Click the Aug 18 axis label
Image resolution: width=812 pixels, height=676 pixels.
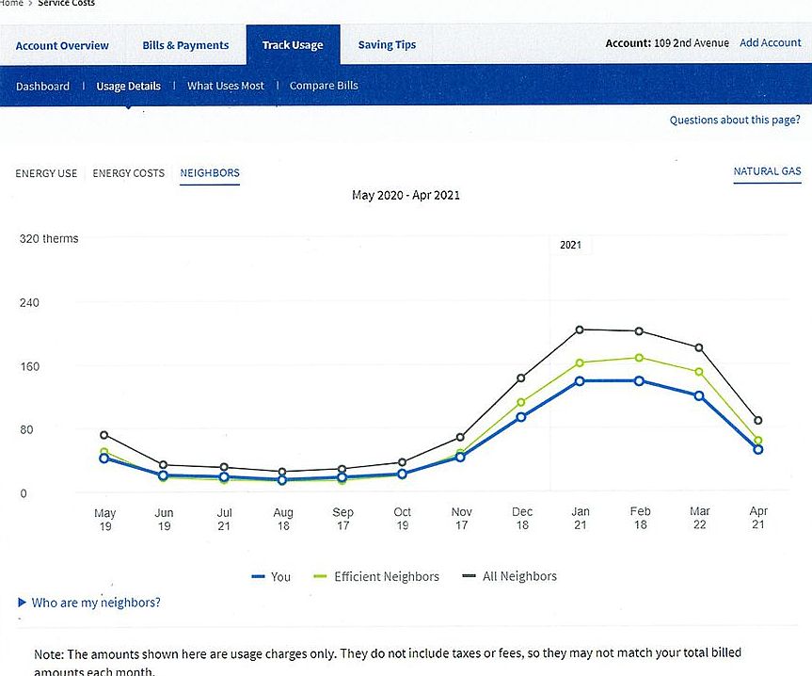click(283, 519)
